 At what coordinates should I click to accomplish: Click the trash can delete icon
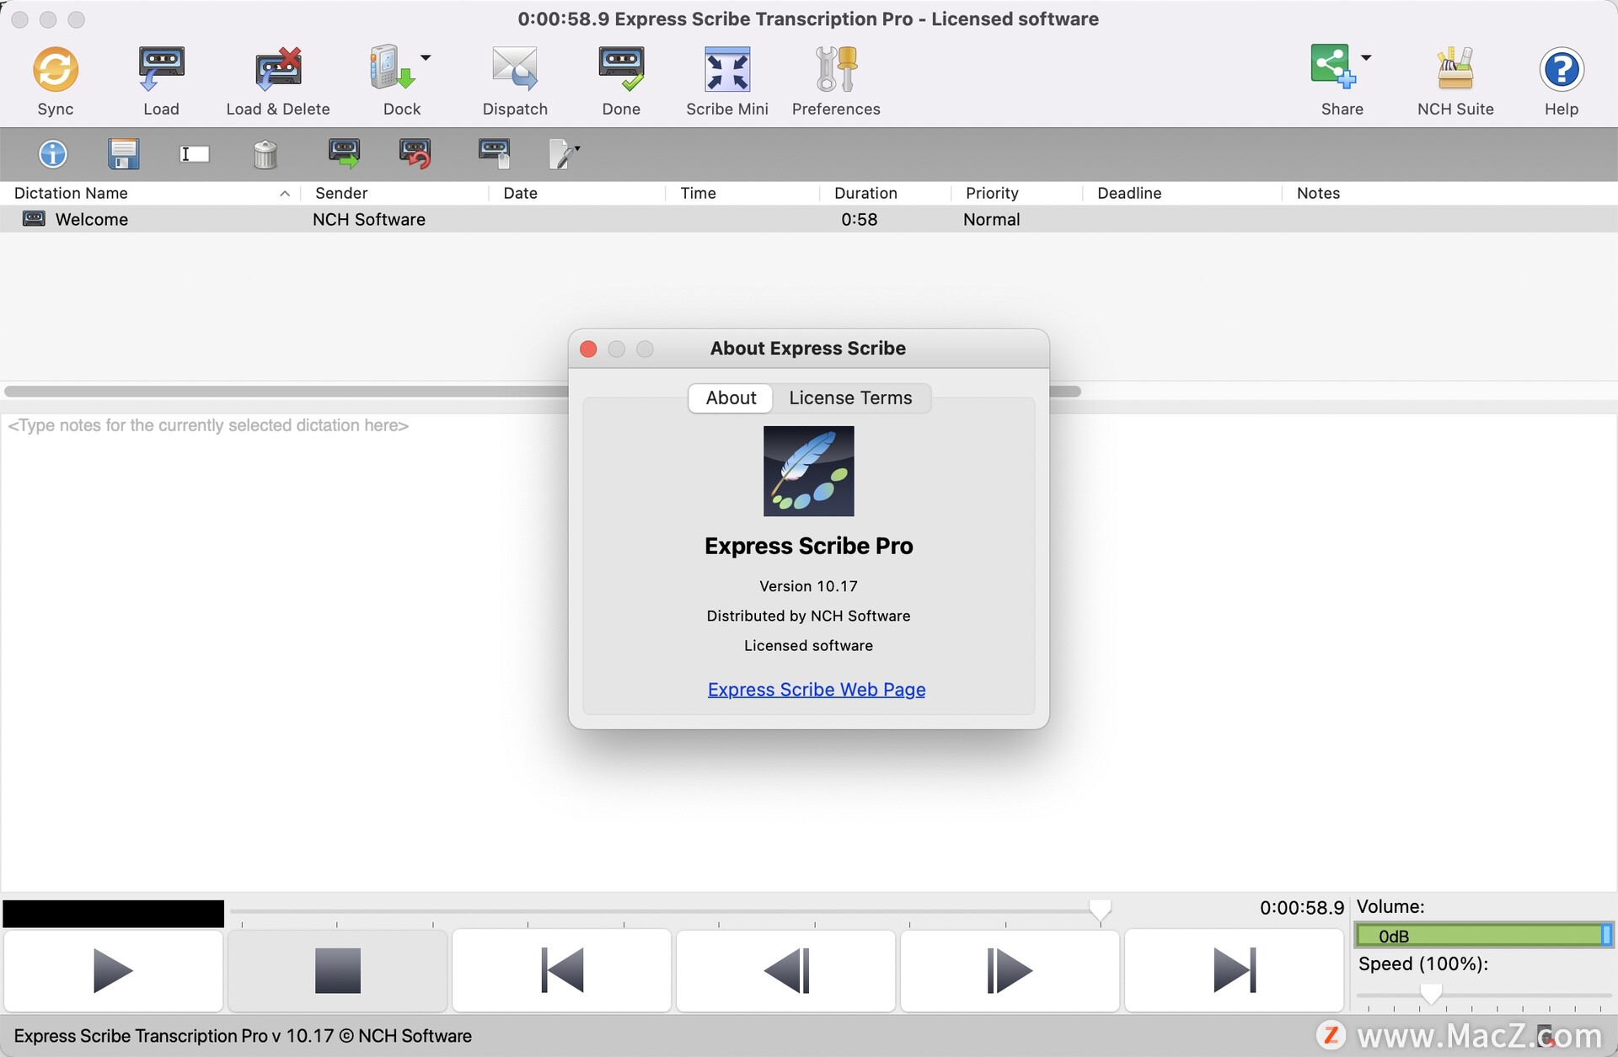(265, 155)
